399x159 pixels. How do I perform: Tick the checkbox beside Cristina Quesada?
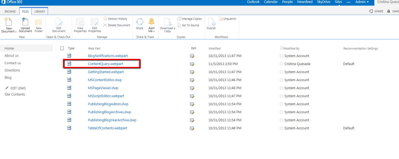click(x=281, y=64)
